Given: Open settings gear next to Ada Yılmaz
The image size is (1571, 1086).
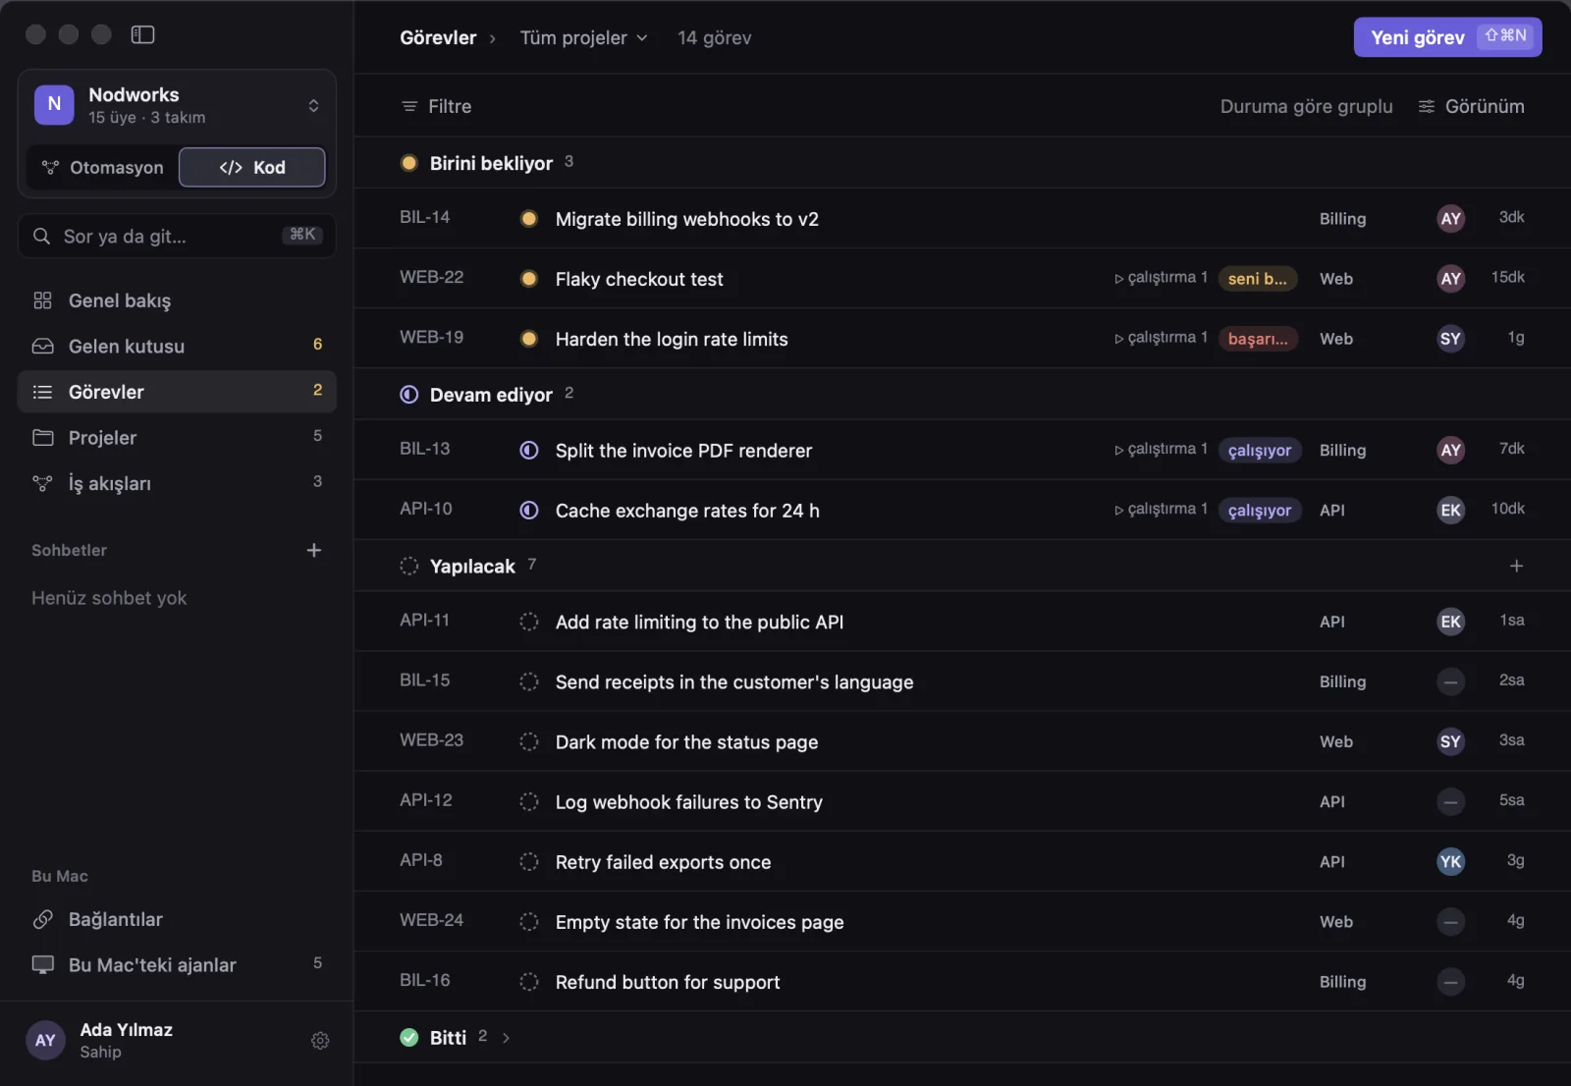Looking at the screenshot, I should point(320,1041).
